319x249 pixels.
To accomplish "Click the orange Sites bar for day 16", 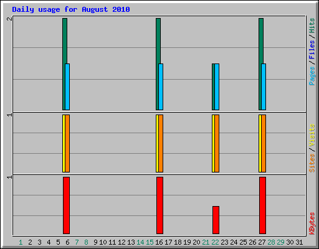I will [x=161, y=143].
